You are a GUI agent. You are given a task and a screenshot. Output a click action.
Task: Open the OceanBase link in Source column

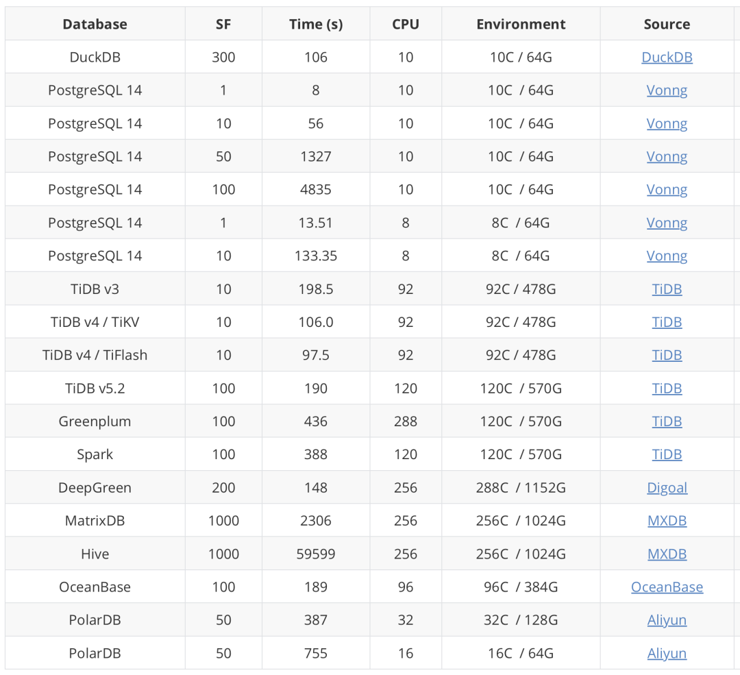tap(667, 587)
